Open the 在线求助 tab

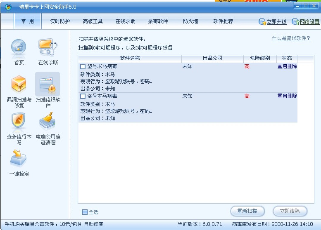click(125, 21)
